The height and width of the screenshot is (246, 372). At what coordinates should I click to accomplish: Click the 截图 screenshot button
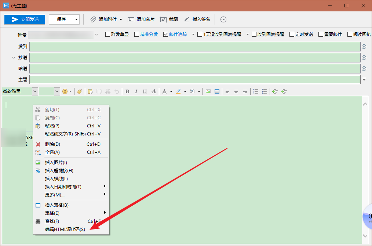click(169, 19)
